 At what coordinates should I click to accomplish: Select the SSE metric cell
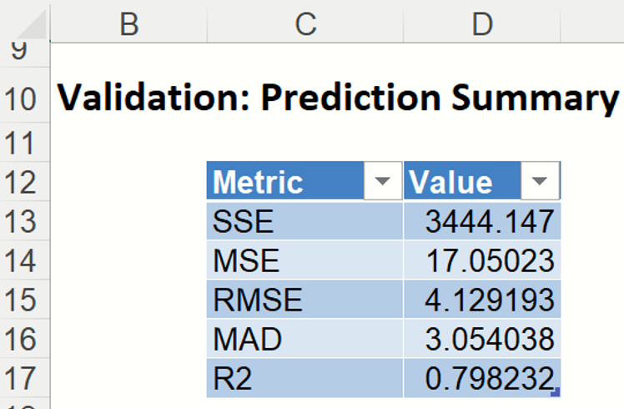304,221
